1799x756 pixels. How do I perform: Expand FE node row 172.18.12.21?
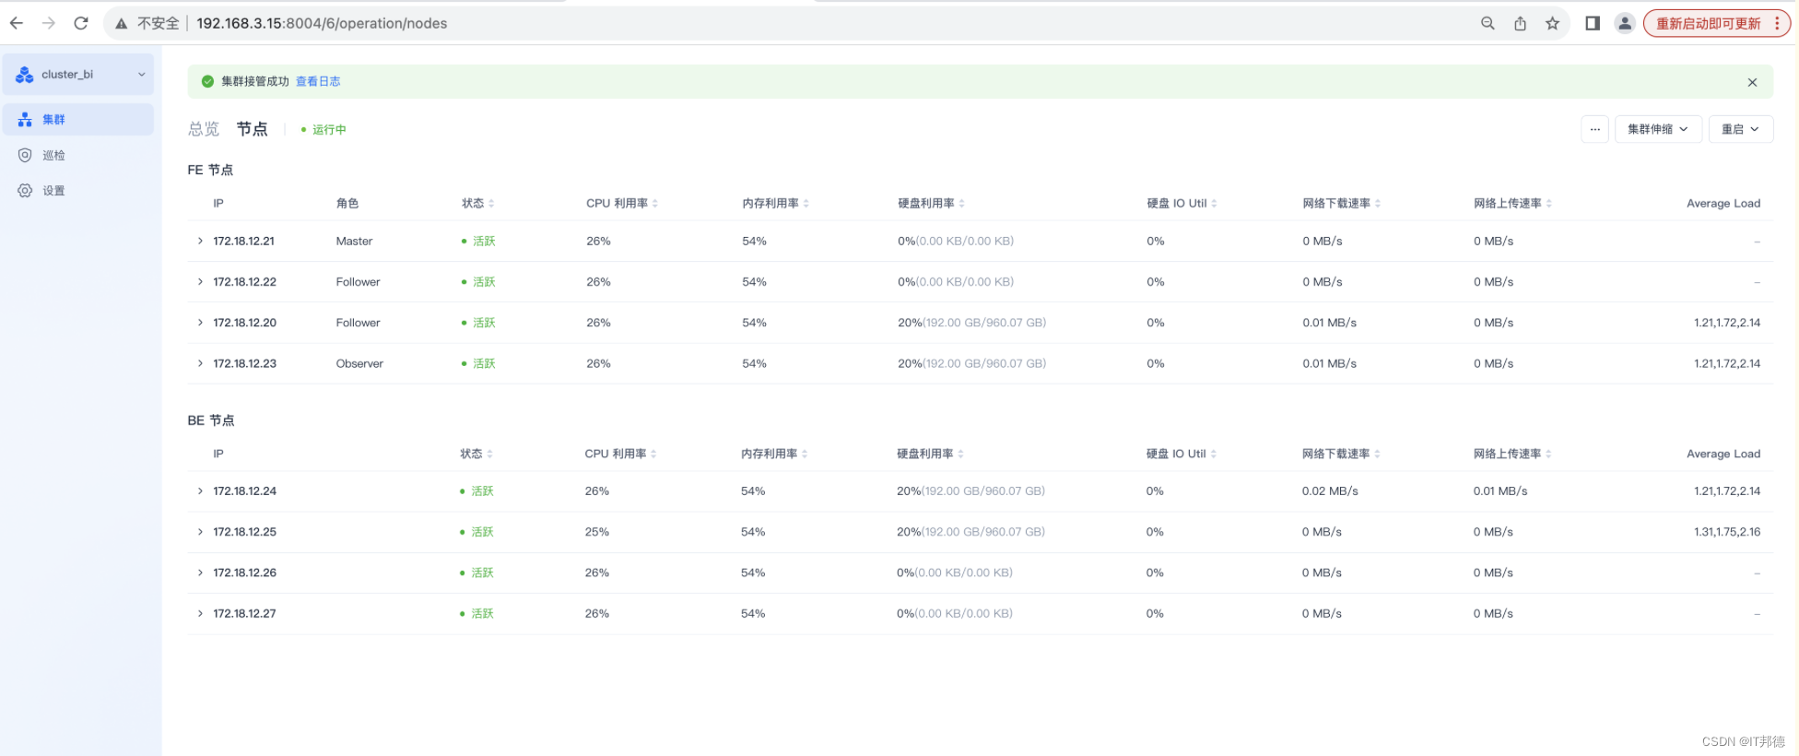(x=200, y=241)
